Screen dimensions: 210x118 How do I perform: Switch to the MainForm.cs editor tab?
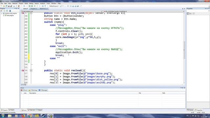[x=44, y=9]
